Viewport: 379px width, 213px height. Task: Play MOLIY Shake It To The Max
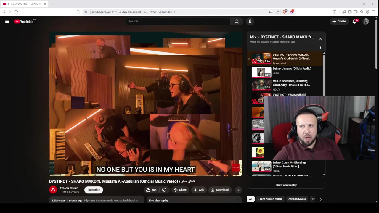[x=284, y=85]
